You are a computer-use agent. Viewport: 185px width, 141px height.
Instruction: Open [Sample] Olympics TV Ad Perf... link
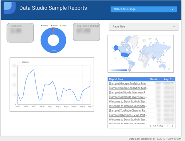pos(128,115)
